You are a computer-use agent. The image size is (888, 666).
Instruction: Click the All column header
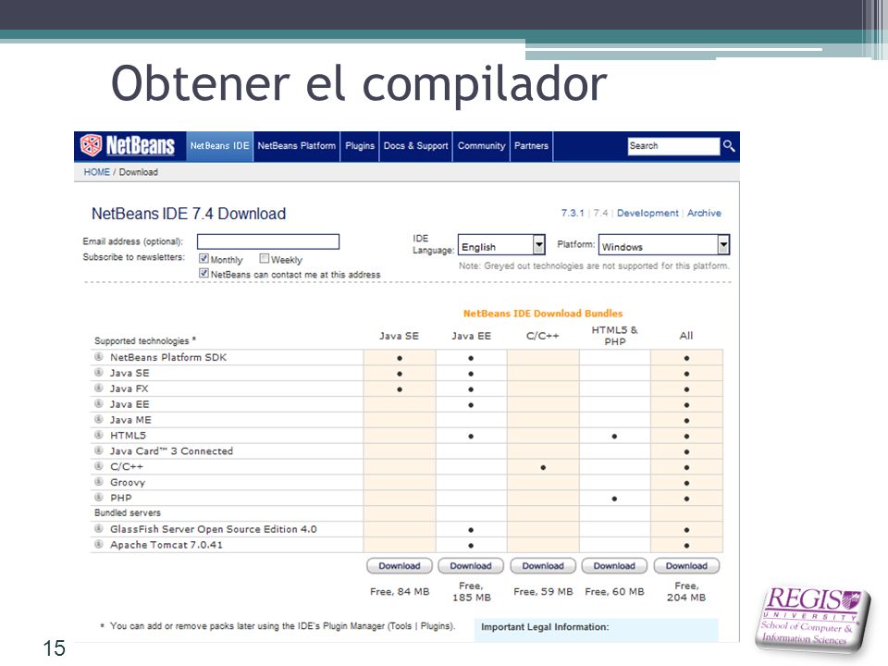tap(686, 336)
